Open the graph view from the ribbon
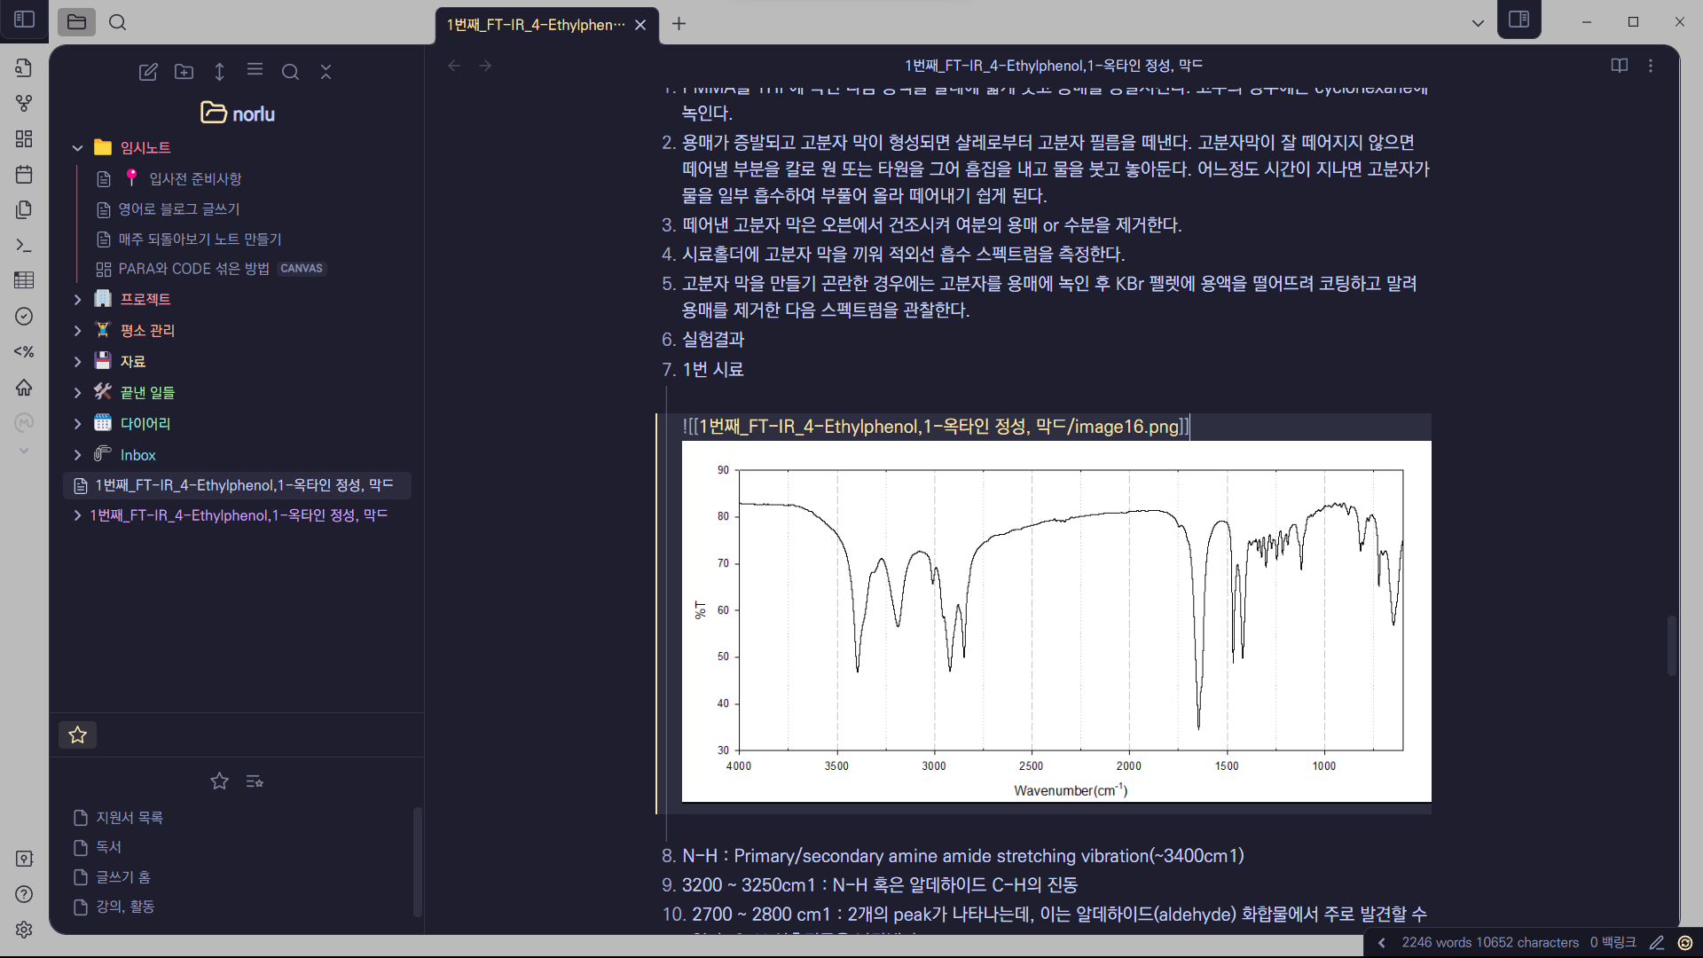1703x958 pixels. (24, 104)
